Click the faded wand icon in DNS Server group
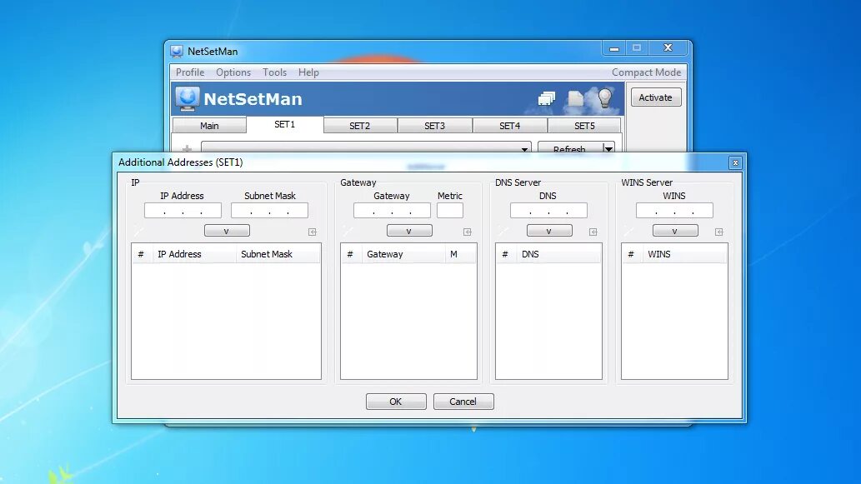 point(503,232)
